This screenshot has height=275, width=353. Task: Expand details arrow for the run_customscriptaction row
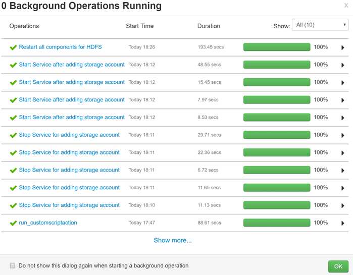tap(342, 223)
